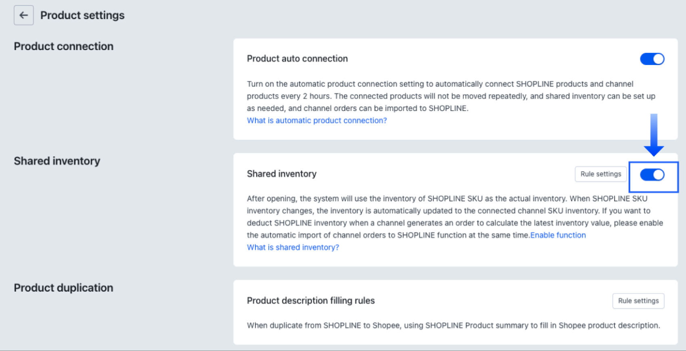Select the "Product duplication" section heading
This screenshot has width=686, height=351.
pyautogui.click(x=63, y=288)
